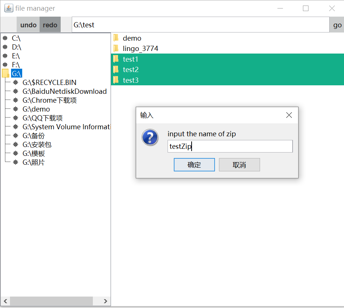
Task: Expand bullet next to G:\$RECYCLE.BIN
Action: (x=16, y=82)
